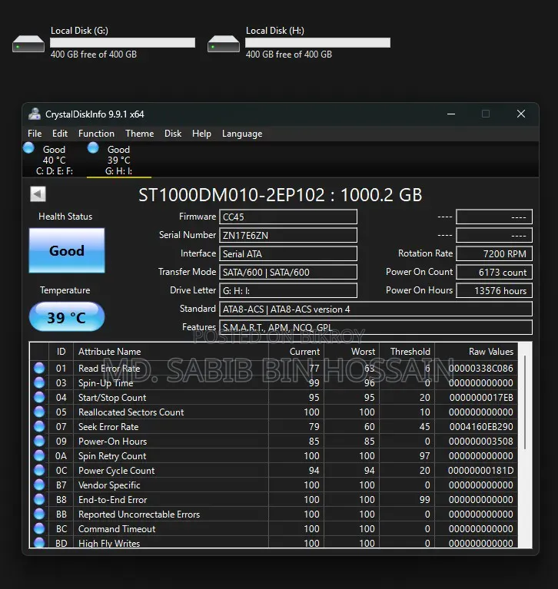The height and width of the screenshot is (589, 558).
Task: Click the Power On Hours value 13576 hours
Action: pos(494,290)
